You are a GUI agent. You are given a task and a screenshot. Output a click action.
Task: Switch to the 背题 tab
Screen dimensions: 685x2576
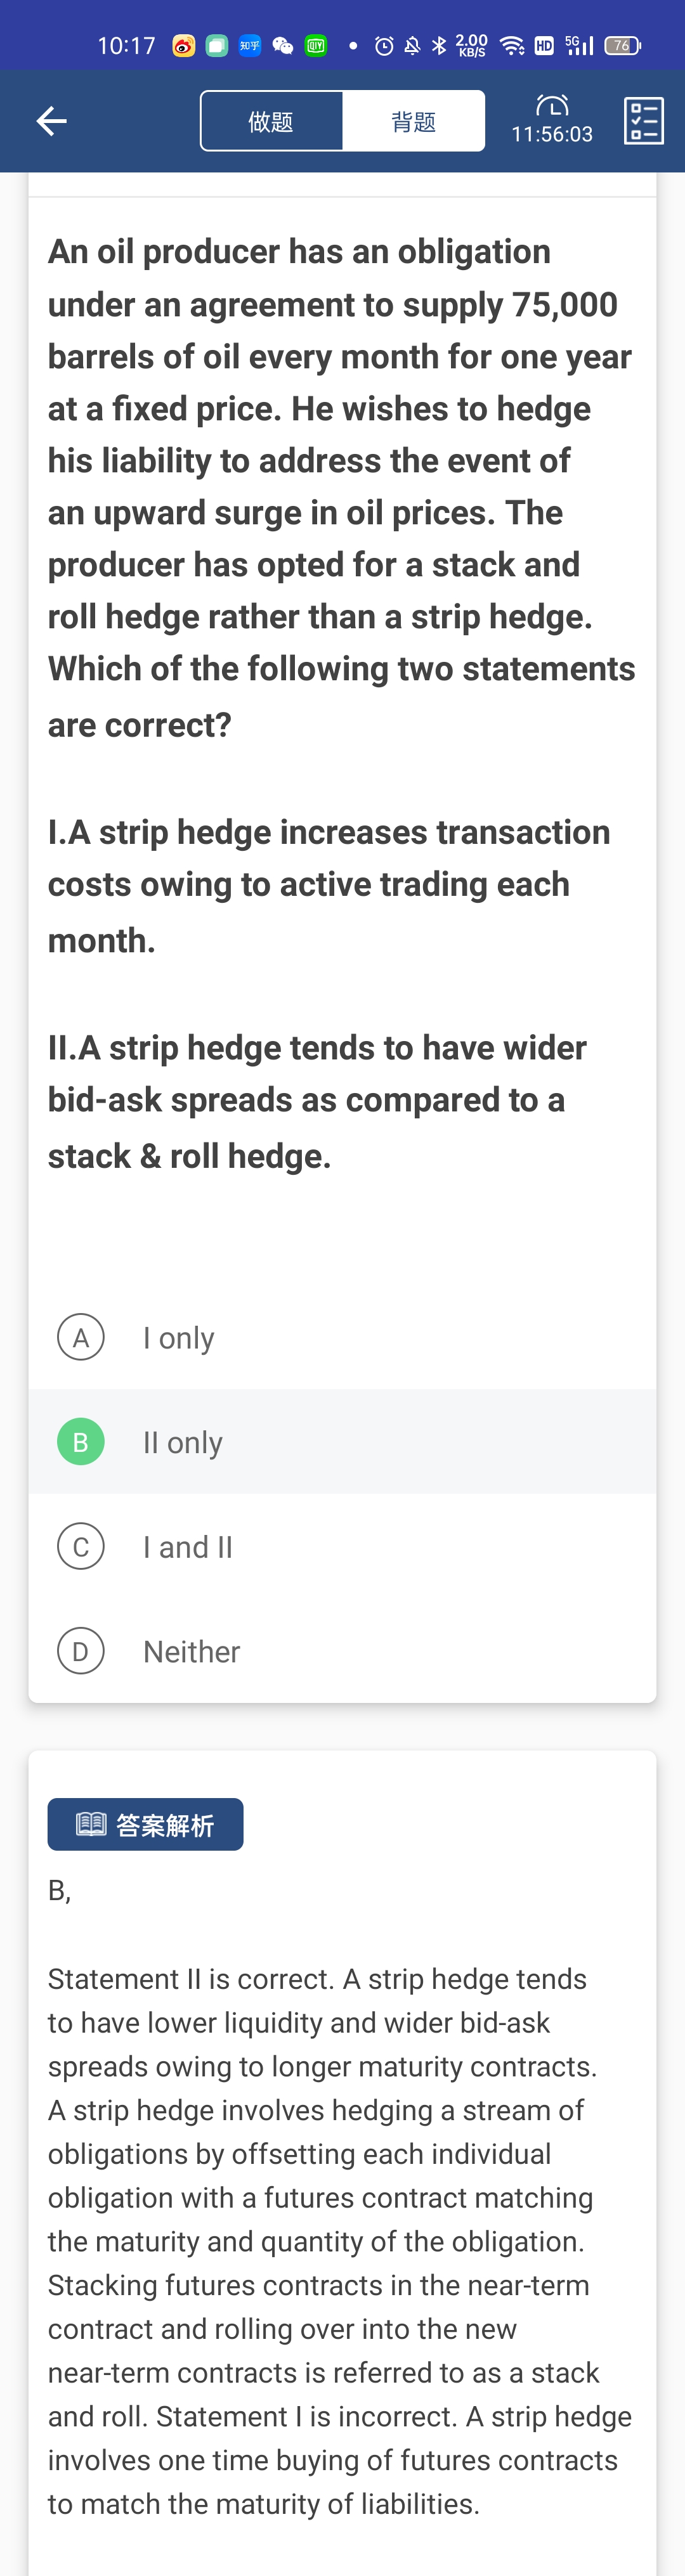(413, 122)
